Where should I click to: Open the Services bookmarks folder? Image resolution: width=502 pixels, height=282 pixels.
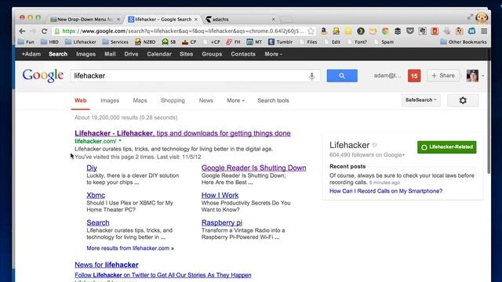point(115,42)
